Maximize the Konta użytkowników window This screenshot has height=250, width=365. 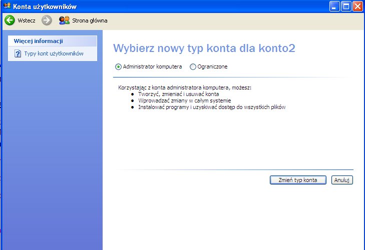346,6
